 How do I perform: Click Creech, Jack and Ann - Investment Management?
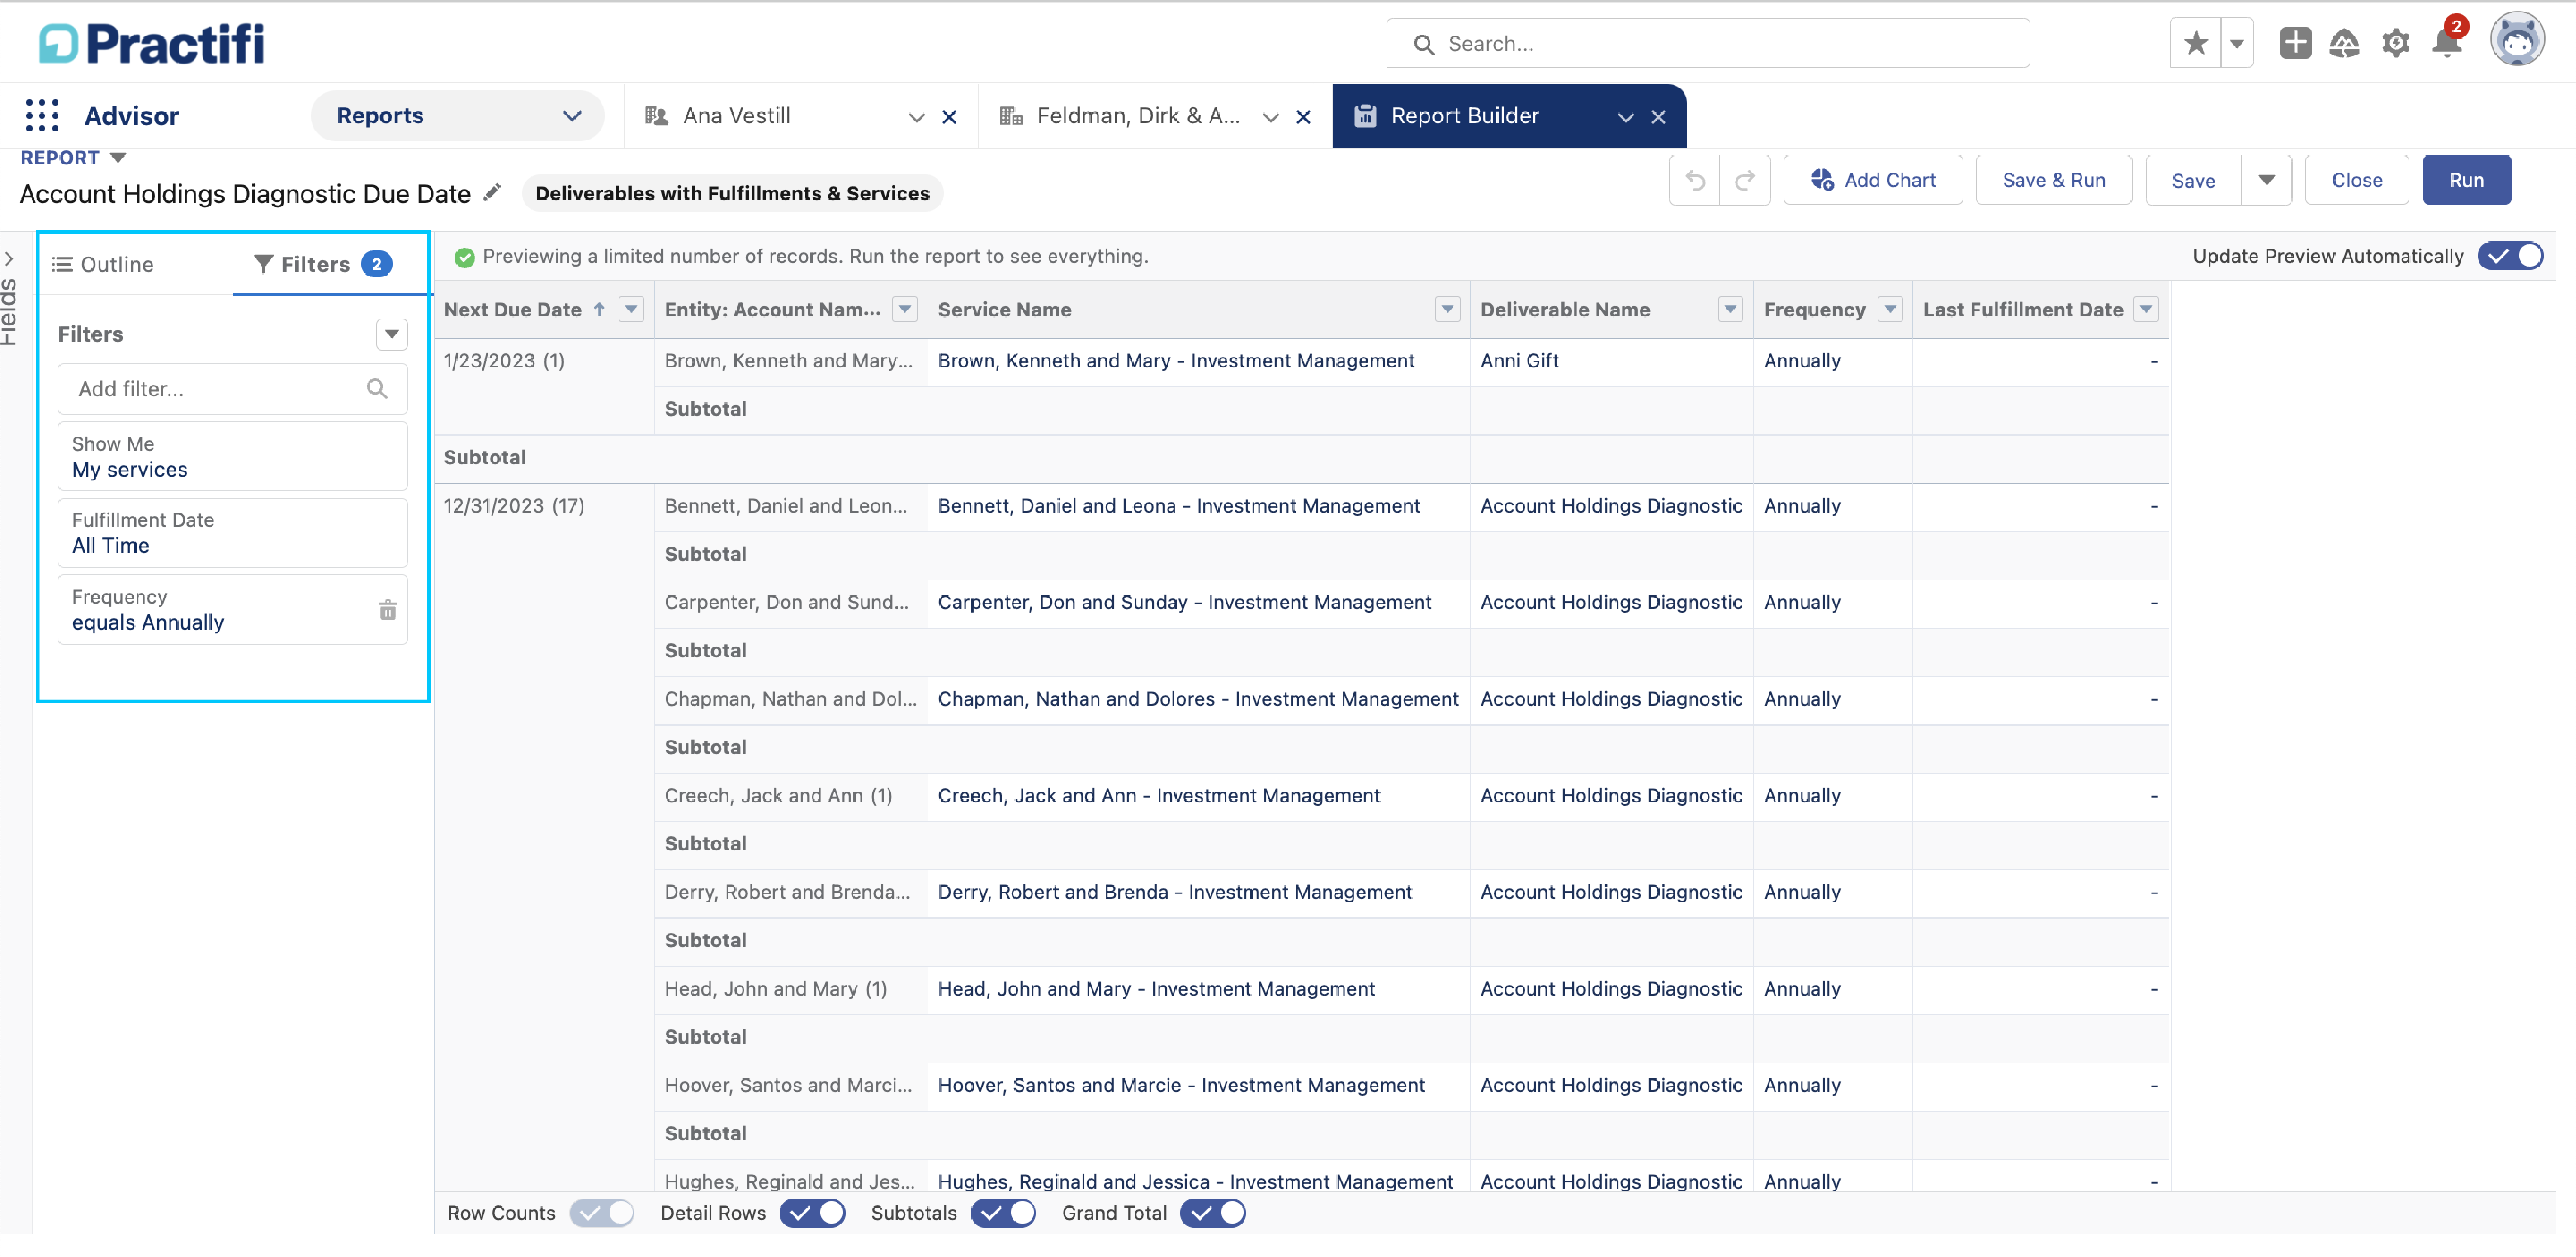(1158, 796)
